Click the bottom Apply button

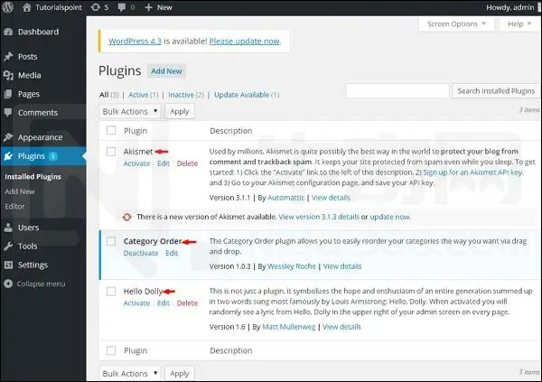180,373
